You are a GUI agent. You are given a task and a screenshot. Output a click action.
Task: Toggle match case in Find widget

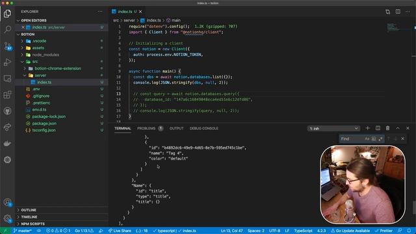click(x=367, y=138)
